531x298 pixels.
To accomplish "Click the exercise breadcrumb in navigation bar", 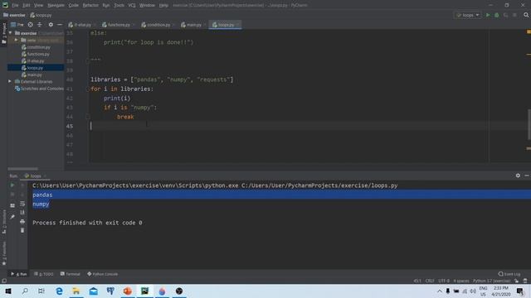I will pos(14,15).
